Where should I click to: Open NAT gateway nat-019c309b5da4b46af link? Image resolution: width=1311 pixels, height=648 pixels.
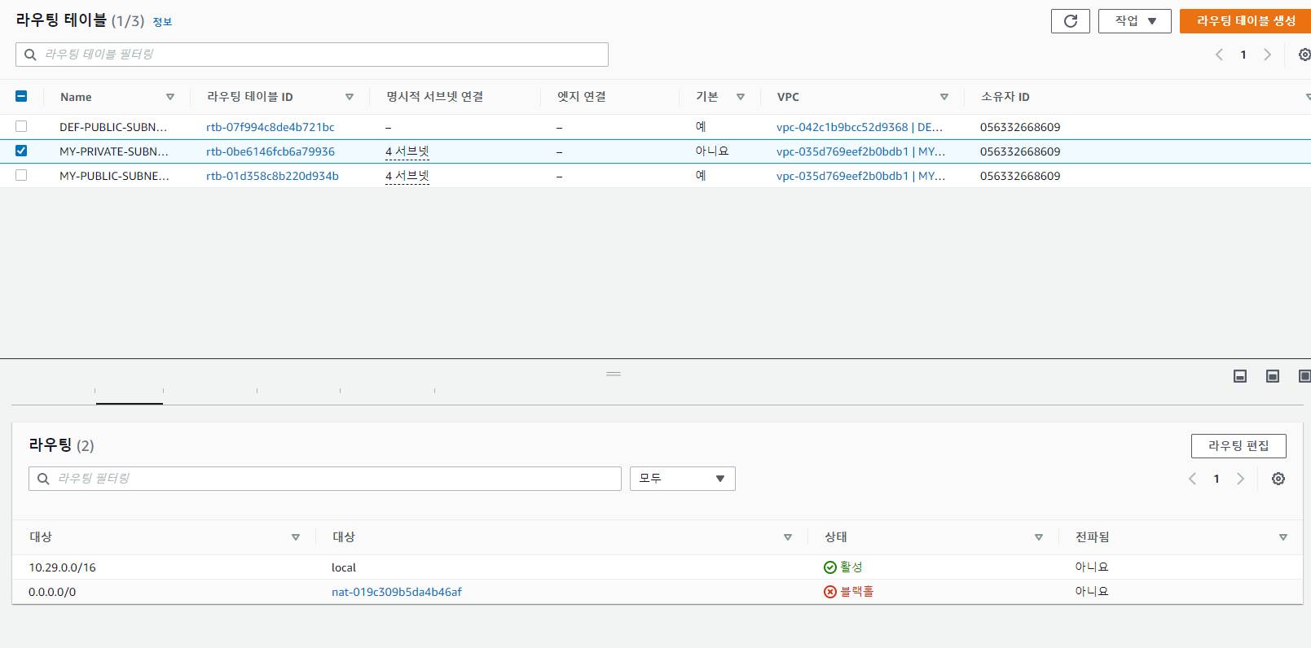click(397, 592)
